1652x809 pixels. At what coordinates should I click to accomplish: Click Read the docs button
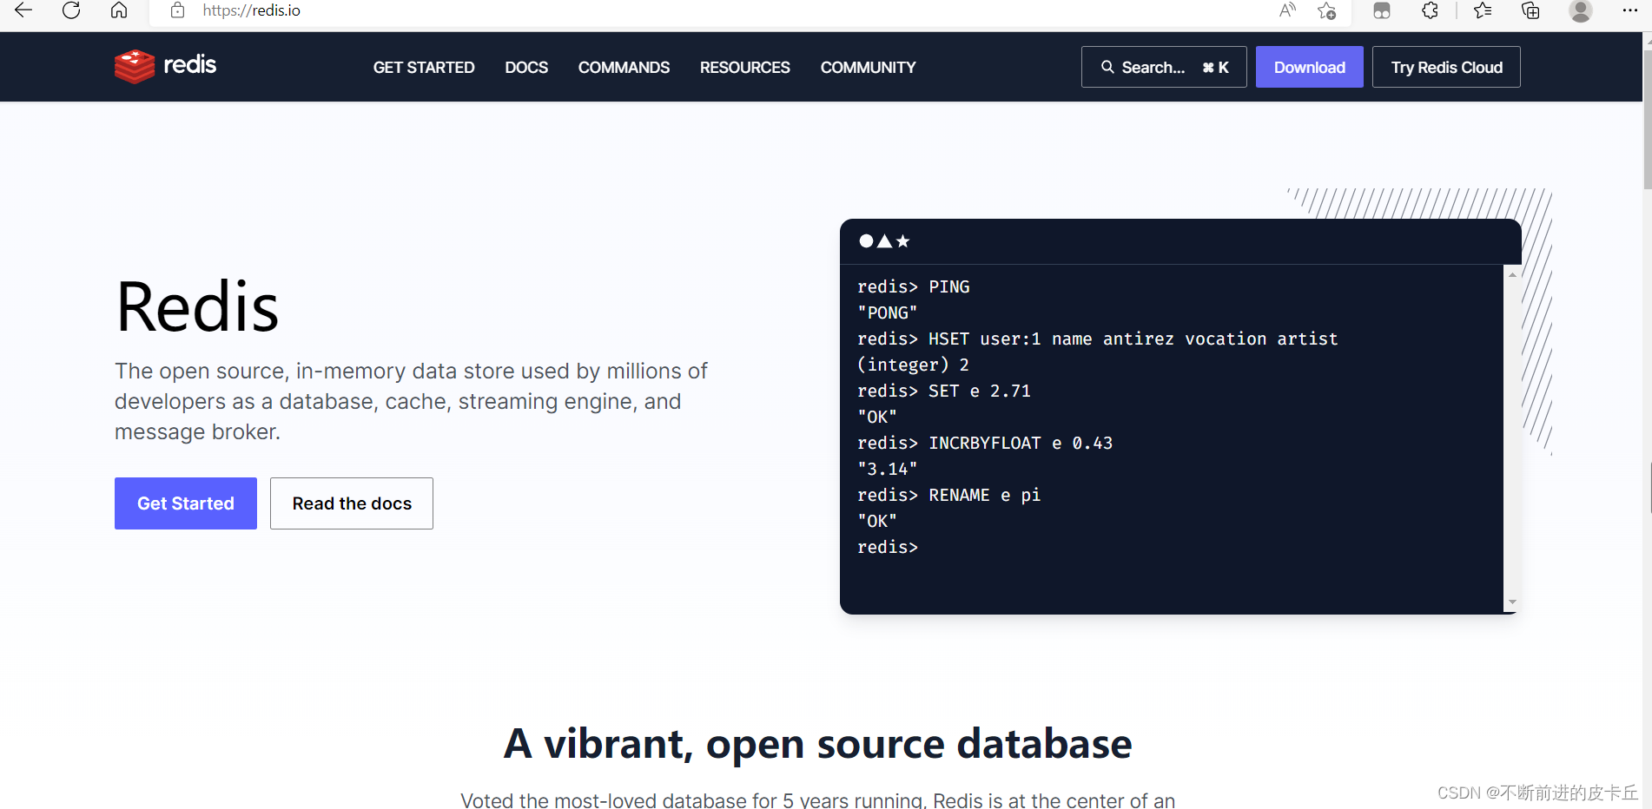pos(352,503)
